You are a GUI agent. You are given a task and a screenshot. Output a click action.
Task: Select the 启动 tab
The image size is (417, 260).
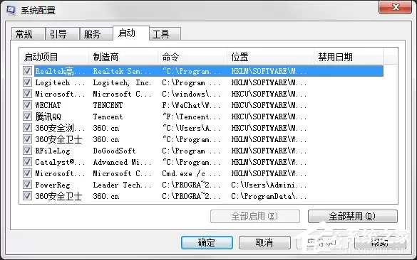[131, 33]
